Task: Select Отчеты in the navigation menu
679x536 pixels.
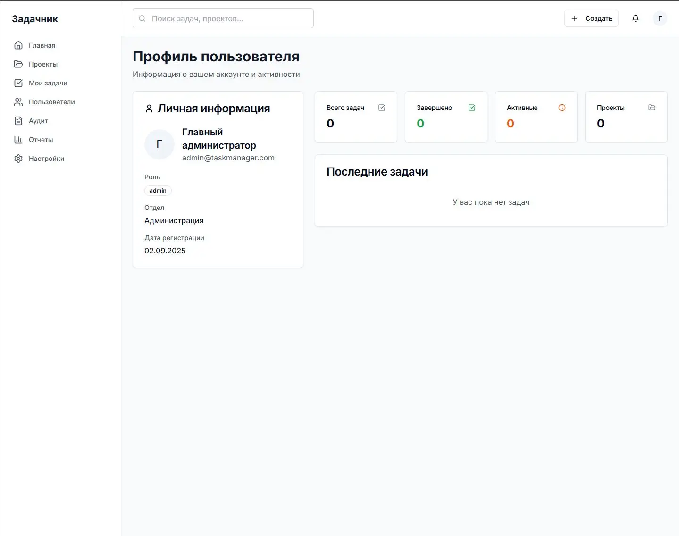Action: [41, 139]
